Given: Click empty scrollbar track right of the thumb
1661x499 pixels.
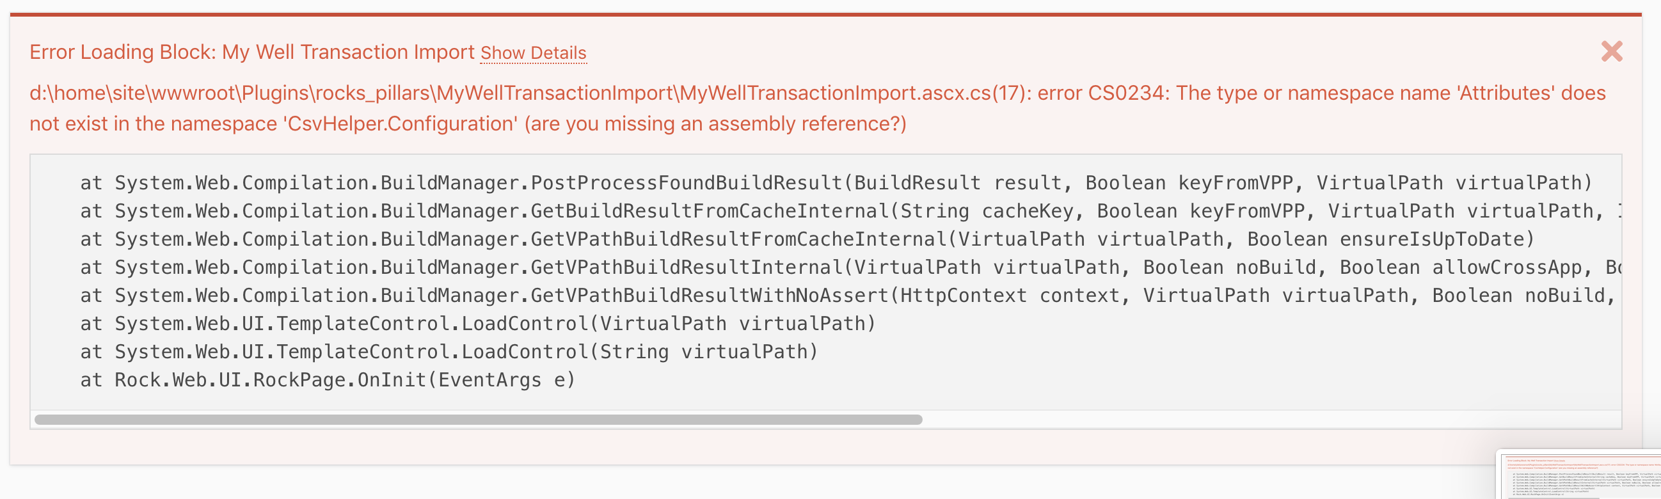Looking at the screenshot, I should pos(1270,420).
